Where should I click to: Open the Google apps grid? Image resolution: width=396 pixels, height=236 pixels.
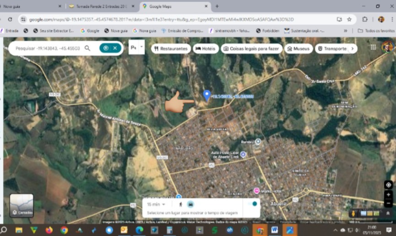tap(373, 47)
